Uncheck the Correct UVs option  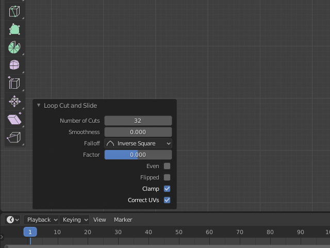pos(167,200)
